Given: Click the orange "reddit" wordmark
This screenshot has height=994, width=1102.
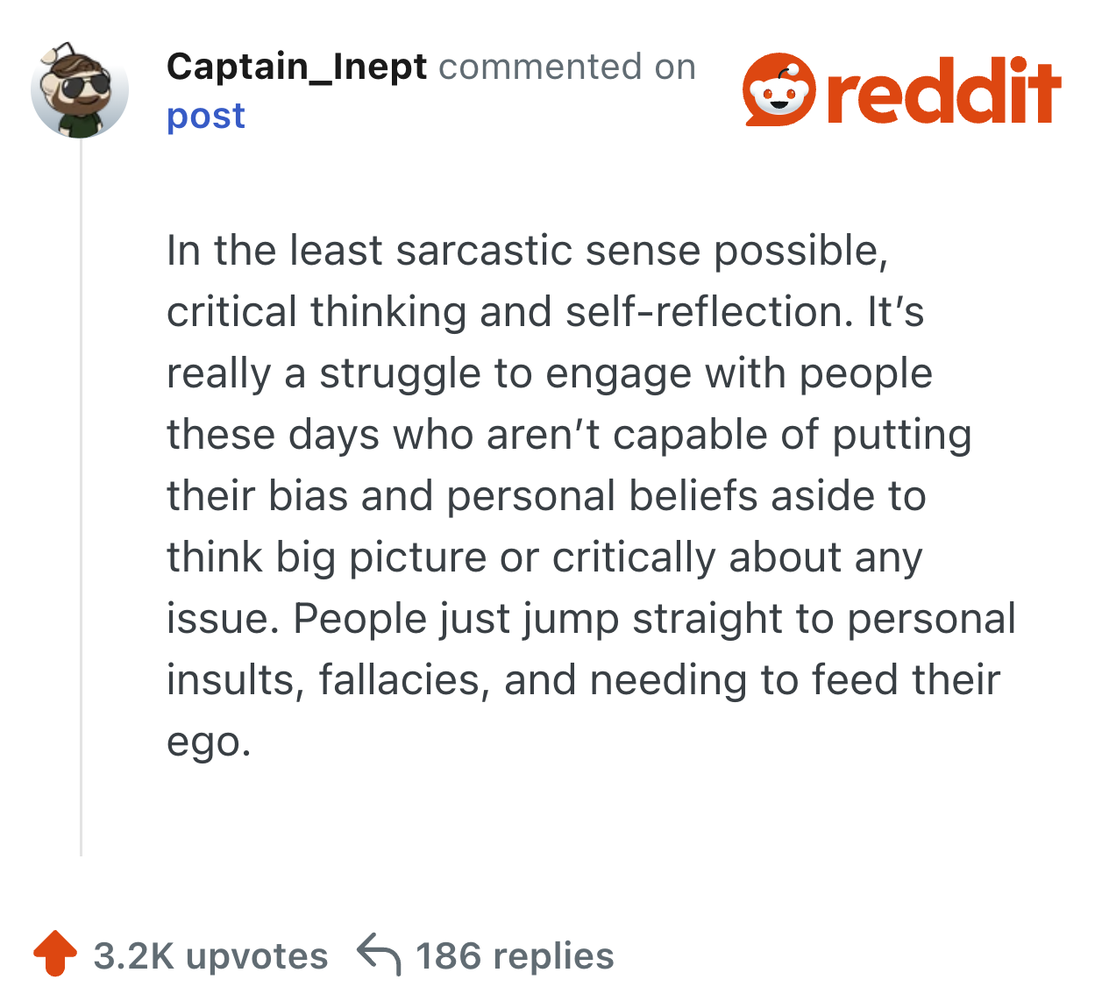Looking at the screenshot, I should click(943, 92).
